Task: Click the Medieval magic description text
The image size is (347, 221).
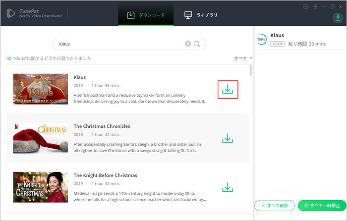Action: (140, 197)
